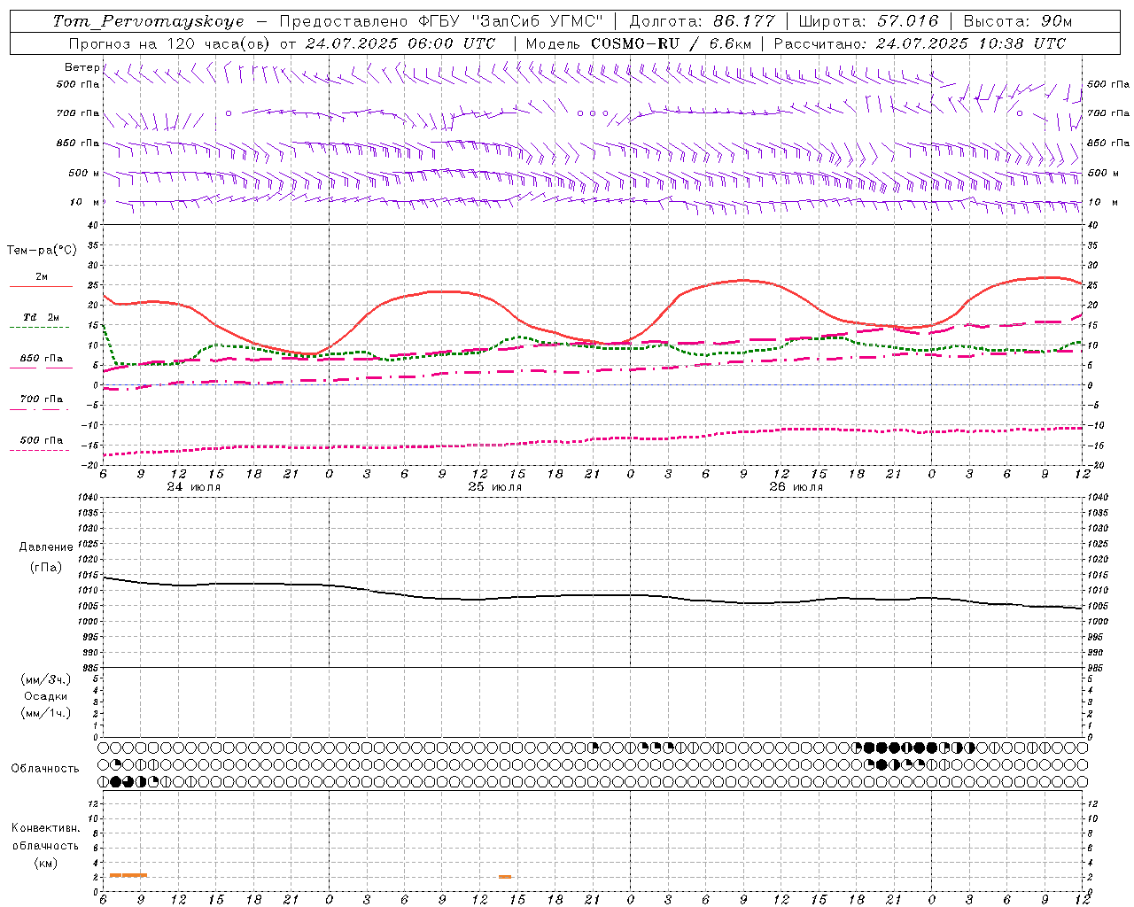Click the Ветер wind section label
The height and width of the screenshot is (907, 1134).
pos(82,67)
